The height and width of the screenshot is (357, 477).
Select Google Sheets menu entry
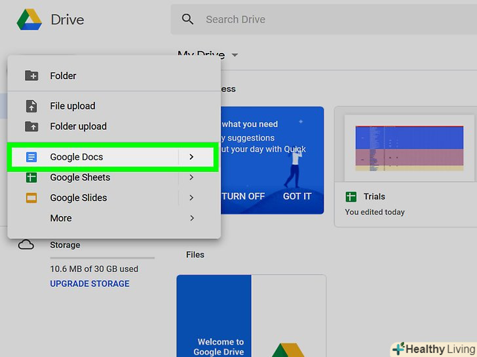(80, 177)
